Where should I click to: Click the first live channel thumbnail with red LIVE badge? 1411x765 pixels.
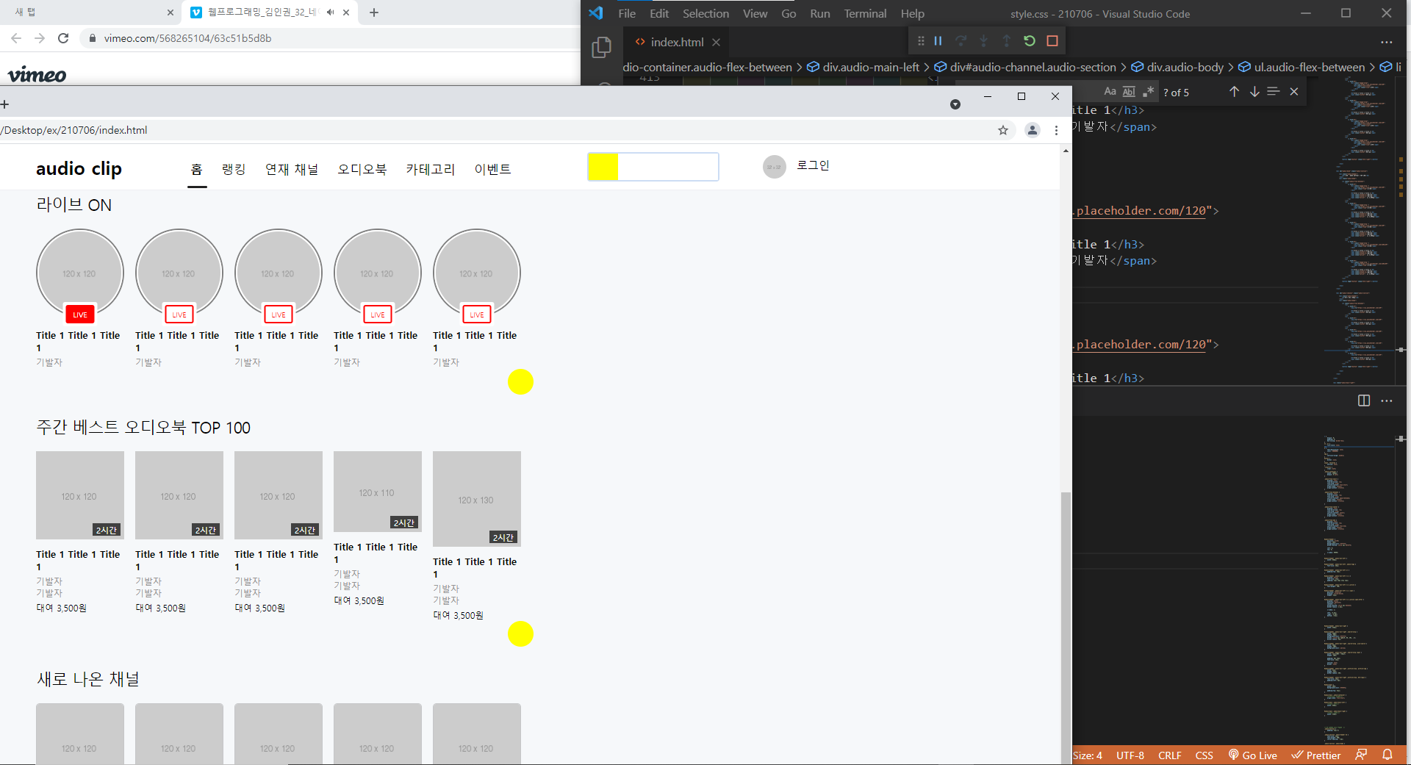pyautogui.click(x=80, y=273)
